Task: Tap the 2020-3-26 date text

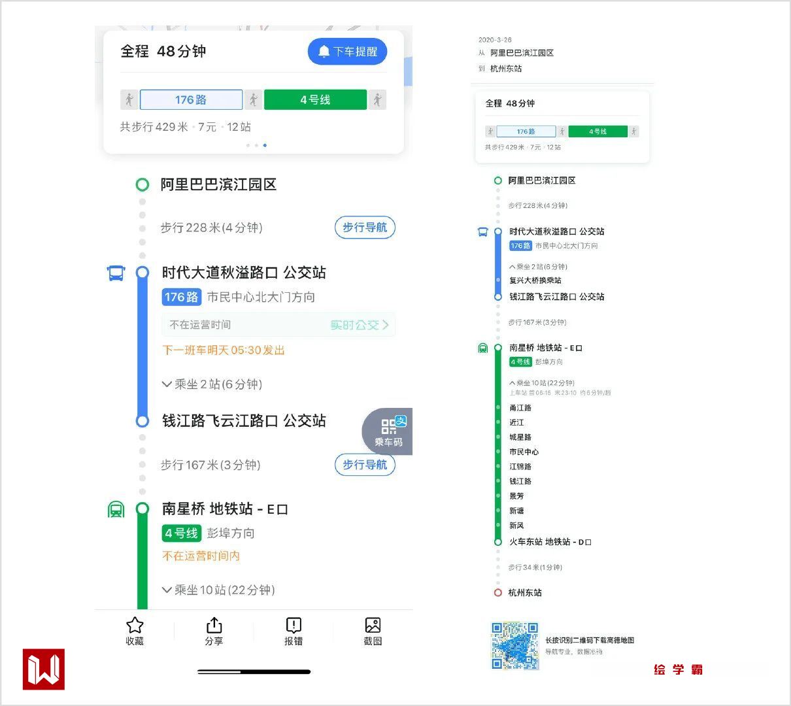Action: point(495,40)
